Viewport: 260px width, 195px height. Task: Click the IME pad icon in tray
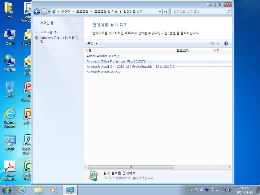(191, 189)
